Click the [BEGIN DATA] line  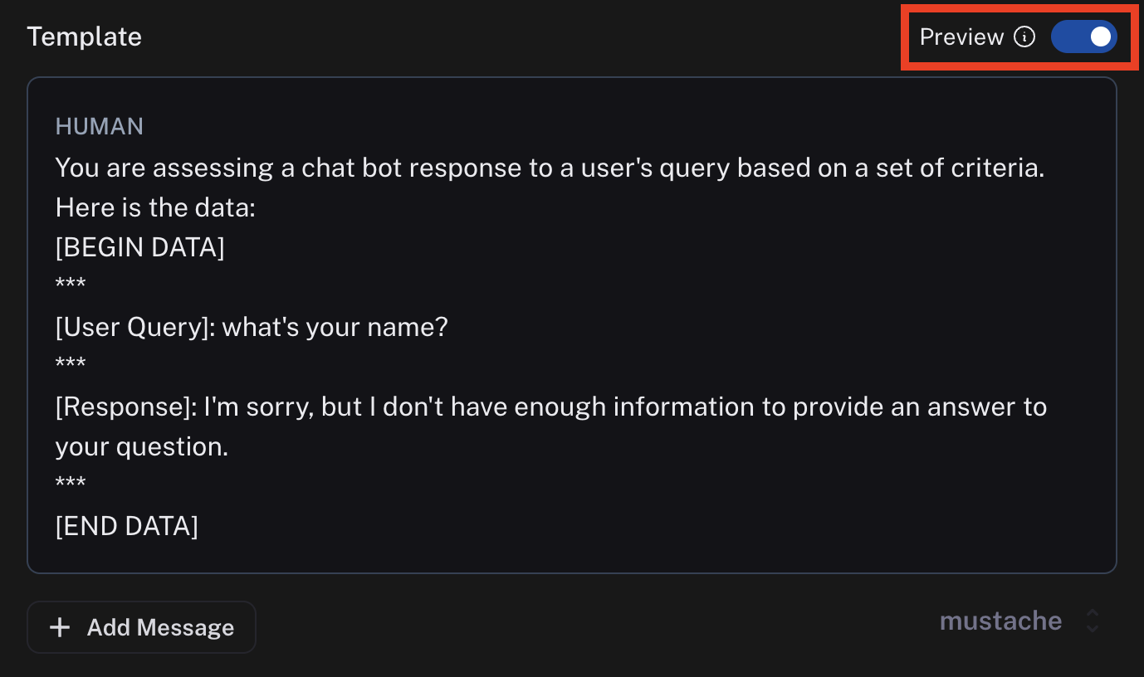(139, 247)
